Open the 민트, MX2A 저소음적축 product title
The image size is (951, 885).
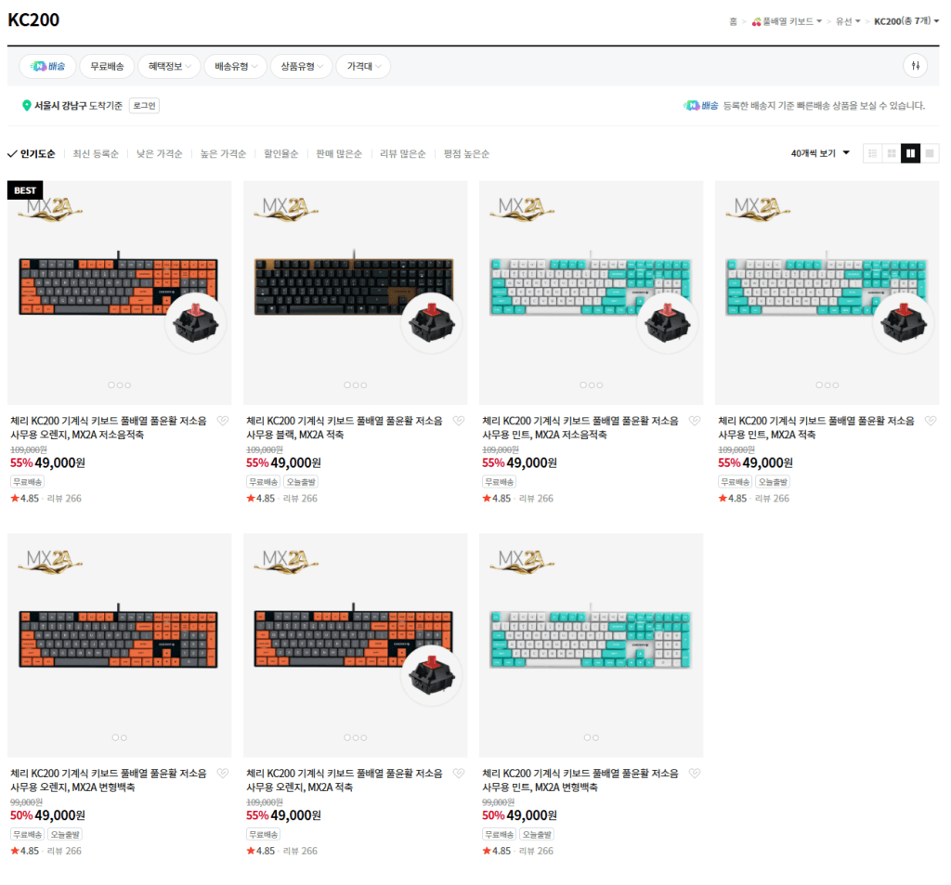580,427
